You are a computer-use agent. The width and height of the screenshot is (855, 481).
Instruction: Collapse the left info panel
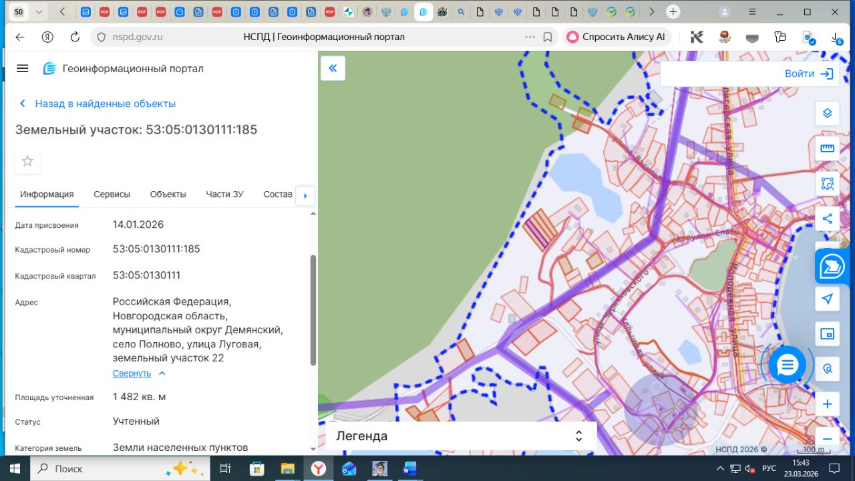coord(333,68)
